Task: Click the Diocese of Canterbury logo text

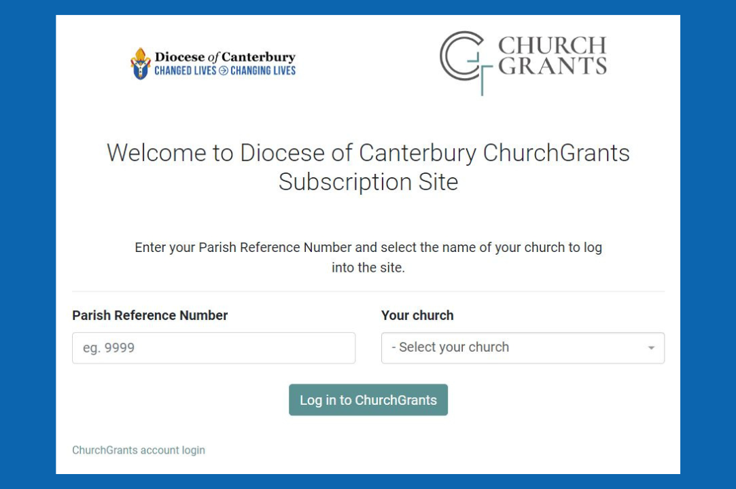Action: click(x=225, y=57)
